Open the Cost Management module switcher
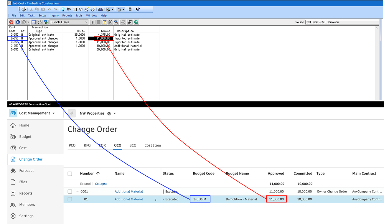This screenshot has width=384, height=224. [36, 113]
